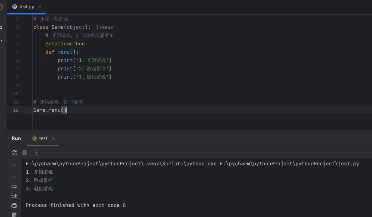Click the Python icon on test run tab

(x=34, y=138)
